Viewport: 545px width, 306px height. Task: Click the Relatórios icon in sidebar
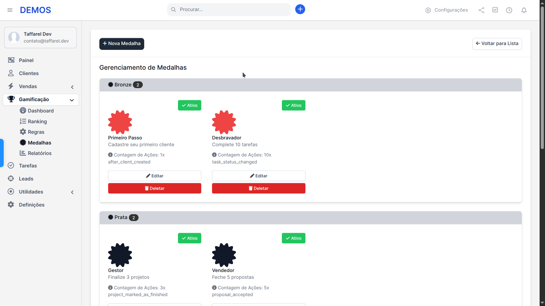pyautogui.click(x=22, y=153)
